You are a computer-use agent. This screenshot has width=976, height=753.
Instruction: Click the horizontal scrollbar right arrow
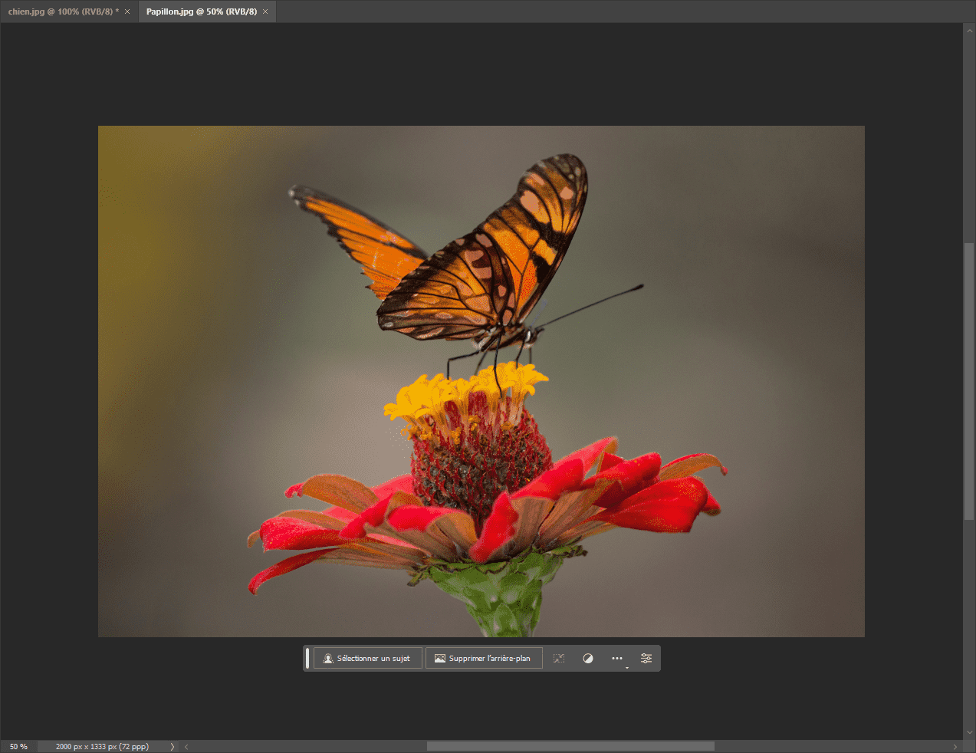(x=955, y=747)
